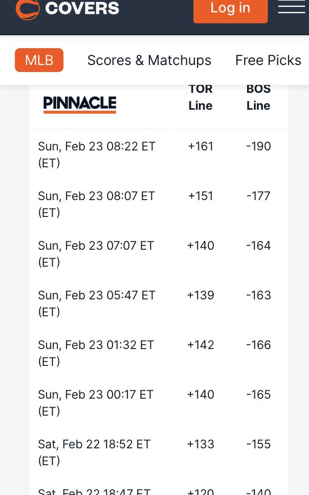The width and height of the screenshot is (309, 495).
Task: Select the Feb 23 01:32 ET timestamp
Action: [x=96, y=354]
